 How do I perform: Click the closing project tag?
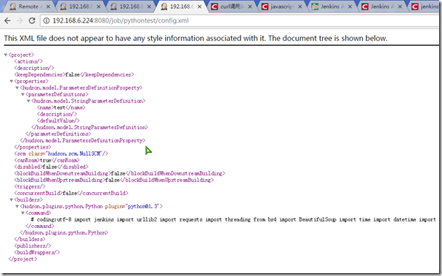click(x=23, y=259)
